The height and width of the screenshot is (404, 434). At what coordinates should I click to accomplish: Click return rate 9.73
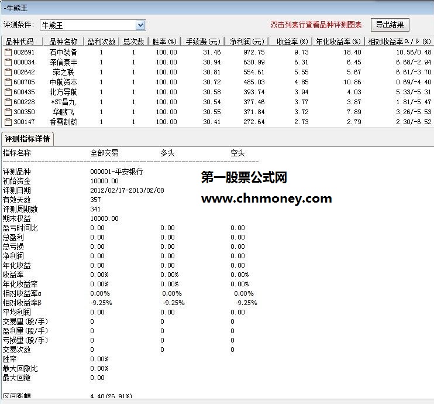[x=301, y=52]
